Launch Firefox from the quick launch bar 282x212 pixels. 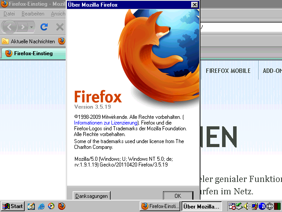tap(62, 206)
